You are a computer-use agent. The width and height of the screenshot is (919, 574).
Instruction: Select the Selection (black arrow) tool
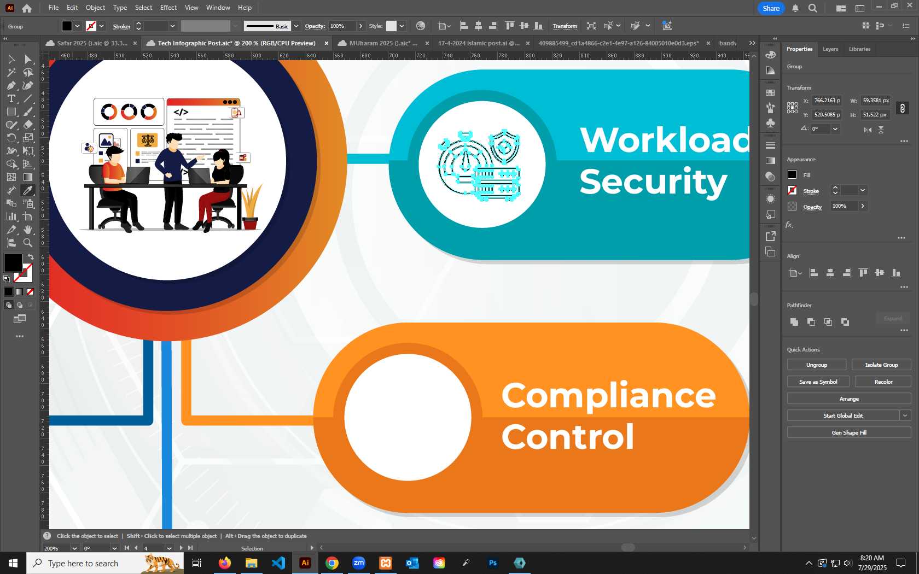pos(11,59)
